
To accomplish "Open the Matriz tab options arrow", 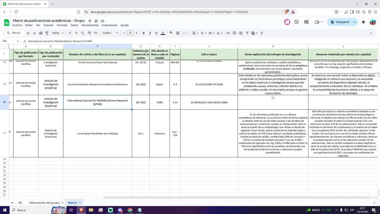I will click(x=80, y=203).
